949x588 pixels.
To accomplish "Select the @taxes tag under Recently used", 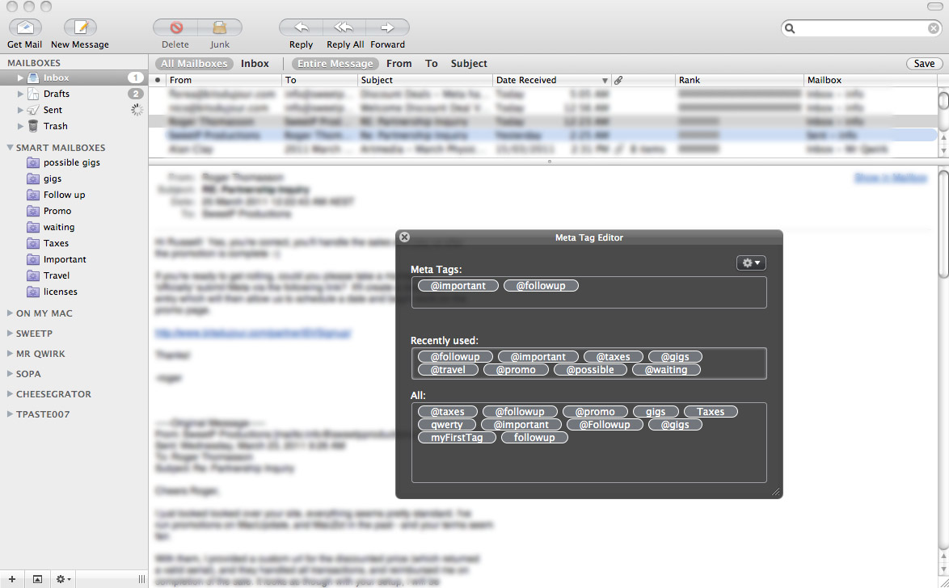I will [x=613, y=356].
